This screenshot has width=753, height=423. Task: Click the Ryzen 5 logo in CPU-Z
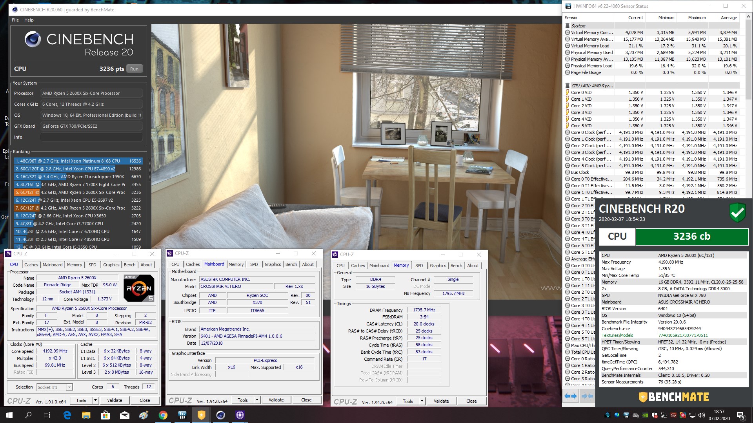(x=139, y=288)
